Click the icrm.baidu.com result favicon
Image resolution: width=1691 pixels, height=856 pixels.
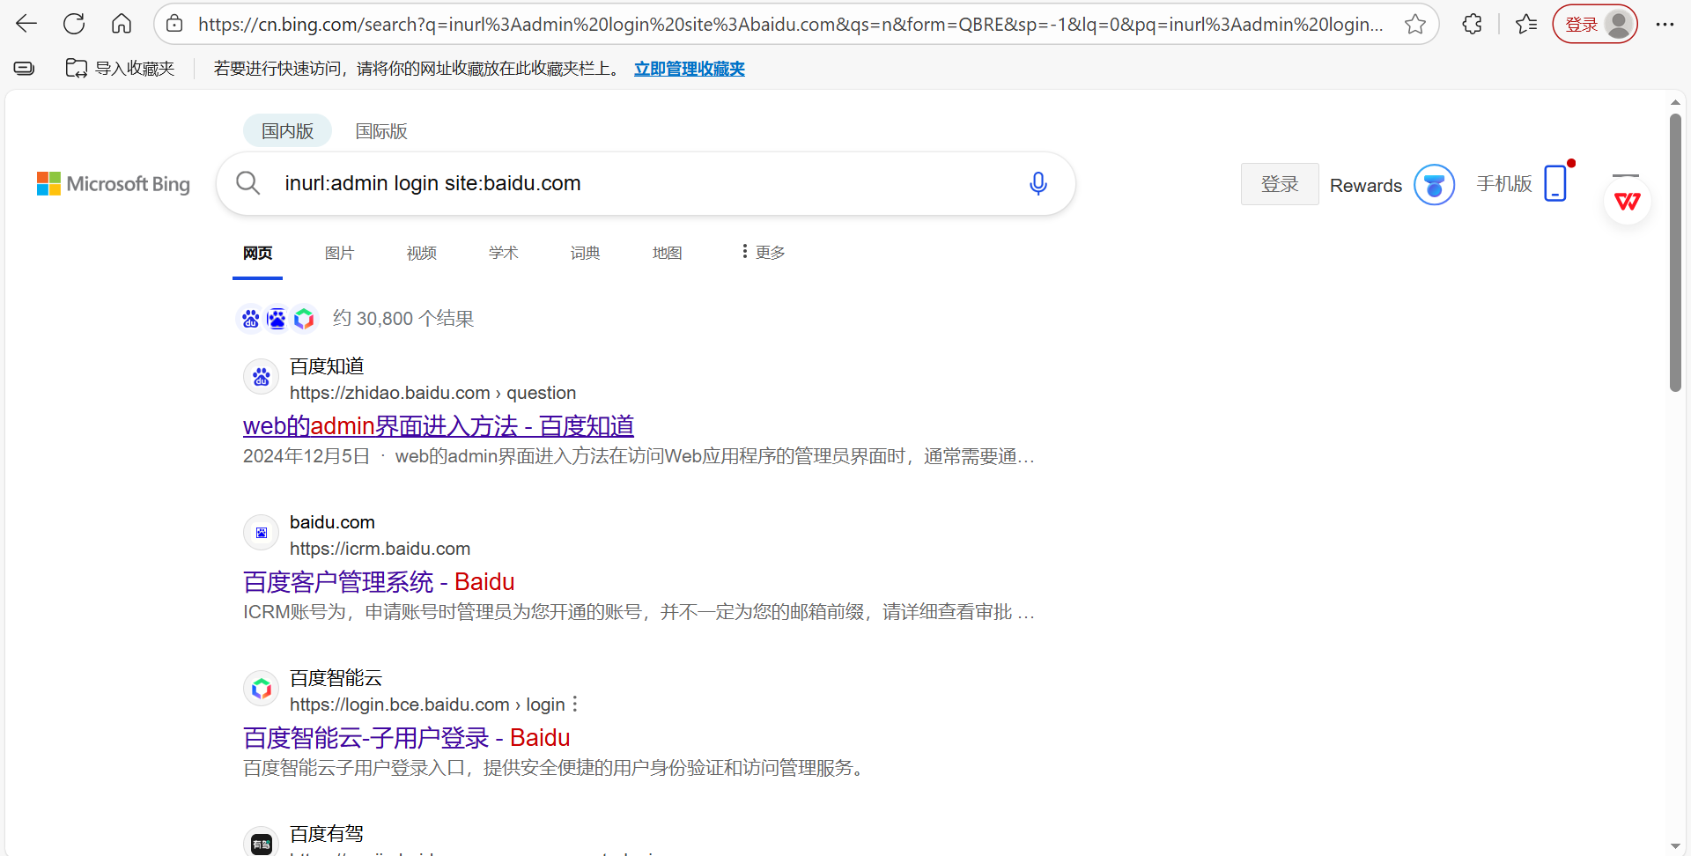tap(262, 533)
